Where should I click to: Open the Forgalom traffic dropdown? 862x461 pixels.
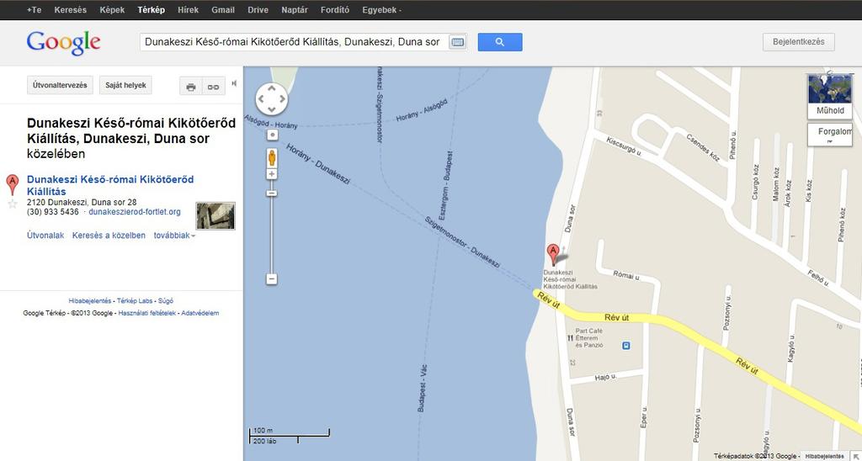pyautogui.click(x=829, y=135)
